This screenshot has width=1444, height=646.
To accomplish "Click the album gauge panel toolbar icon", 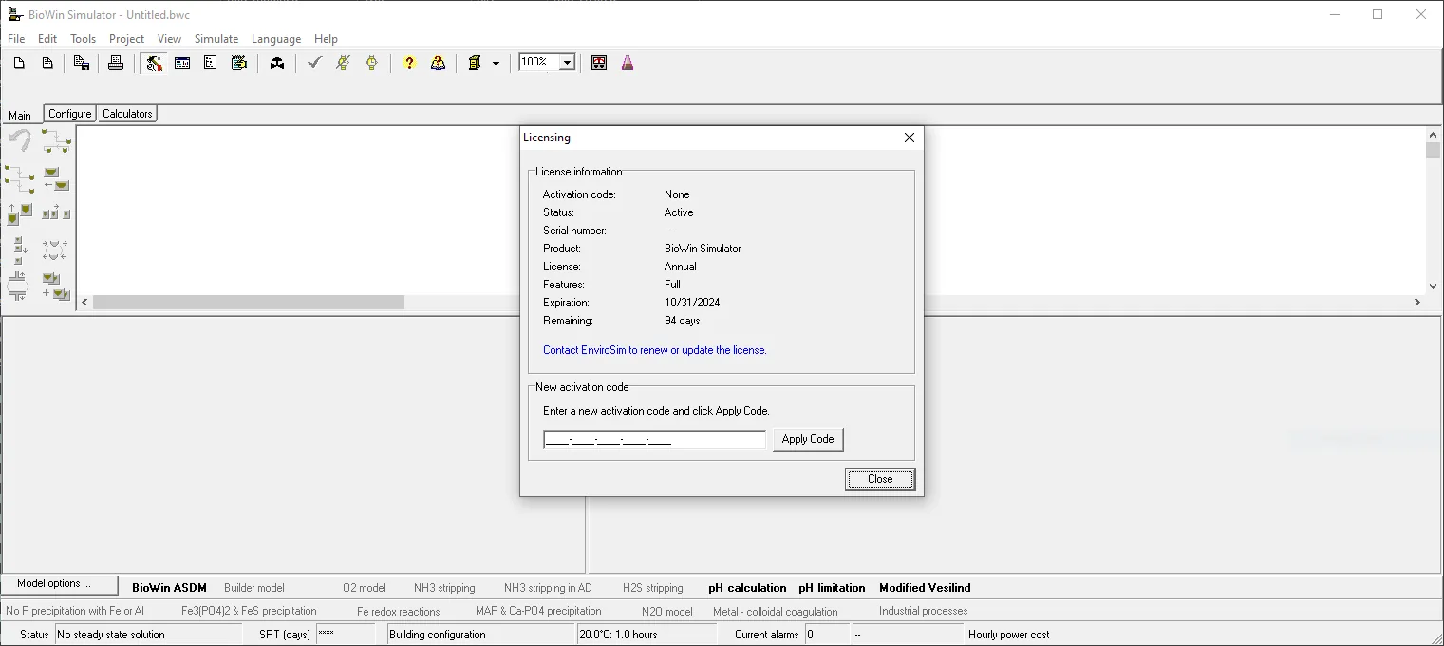I will click(x=599, y=64).
